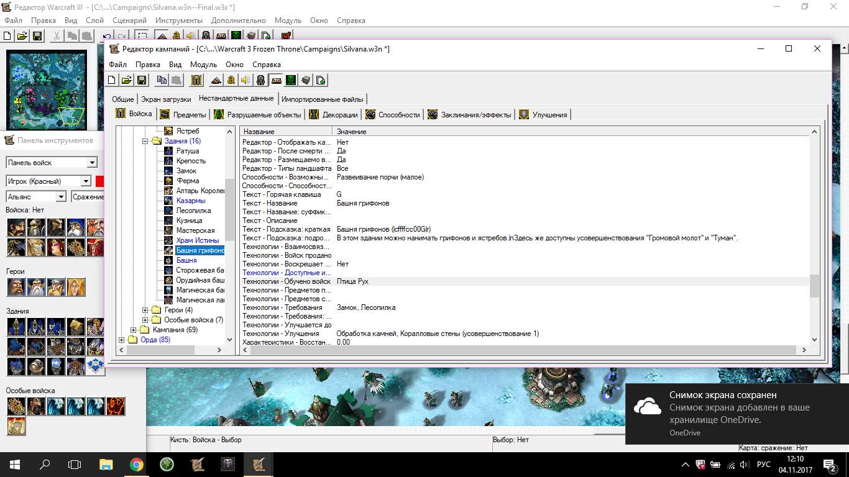Image resolution: width=849 pixels, height=477 pixels.
Task: Pick the red-haired Sorceress unit icon in palette
Action: click(x=57, y=247)
